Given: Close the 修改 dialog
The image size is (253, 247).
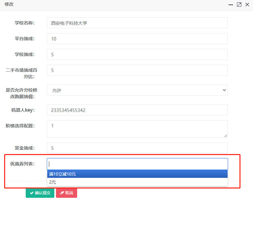Looking at the screenshot, I should [x=247, y=5].
